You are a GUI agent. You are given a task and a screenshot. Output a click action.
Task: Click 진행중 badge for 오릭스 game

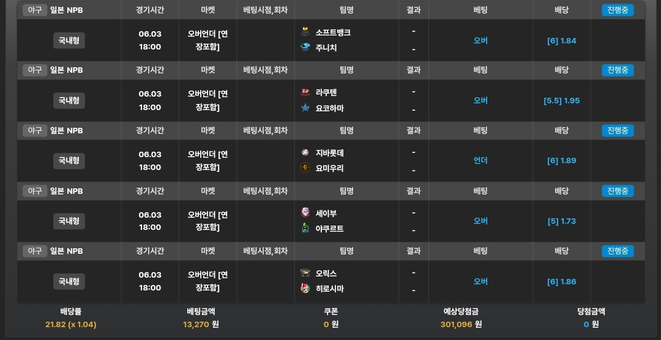coord(618,251)
